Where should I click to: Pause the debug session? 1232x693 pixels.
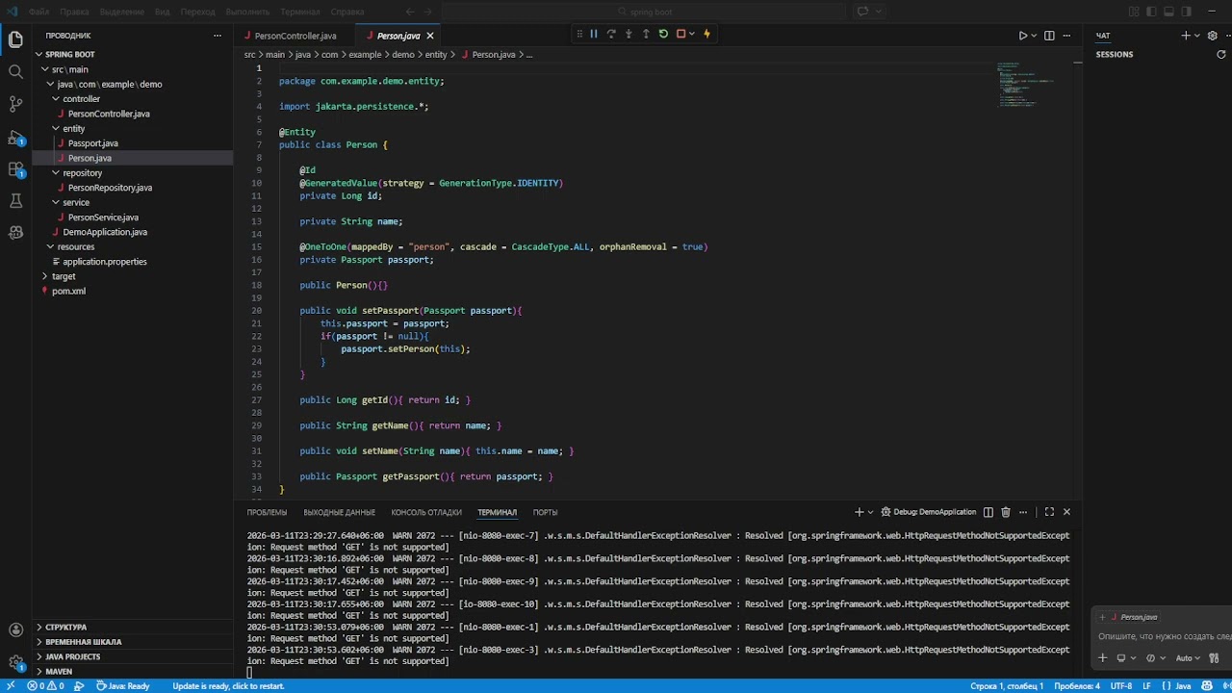[594, 35]
